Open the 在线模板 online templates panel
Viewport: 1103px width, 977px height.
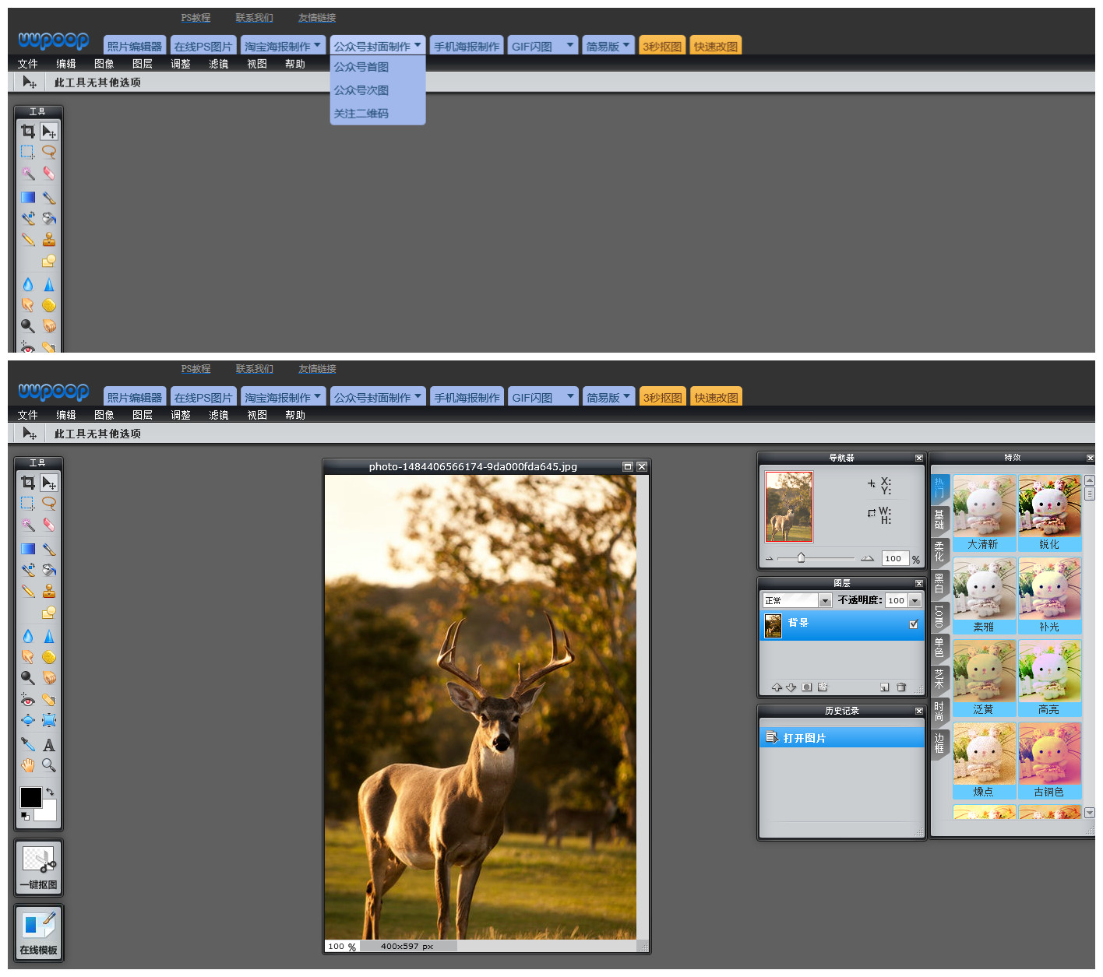point(38,933)
